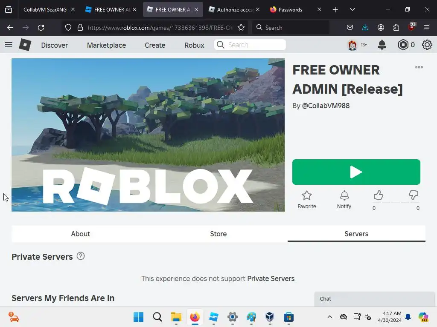This screenshot has height=327, width=437.
Task: Open taskbar clock and date
Action: [390, 317]
